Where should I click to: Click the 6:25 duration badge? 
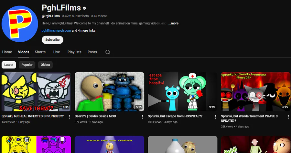click(285, 107)
